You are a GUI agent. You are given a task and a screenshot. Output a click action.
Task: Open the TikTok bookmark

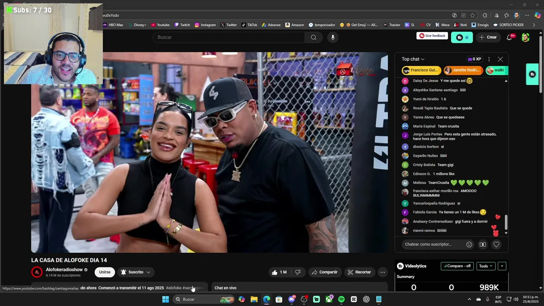tap(249, 25)
